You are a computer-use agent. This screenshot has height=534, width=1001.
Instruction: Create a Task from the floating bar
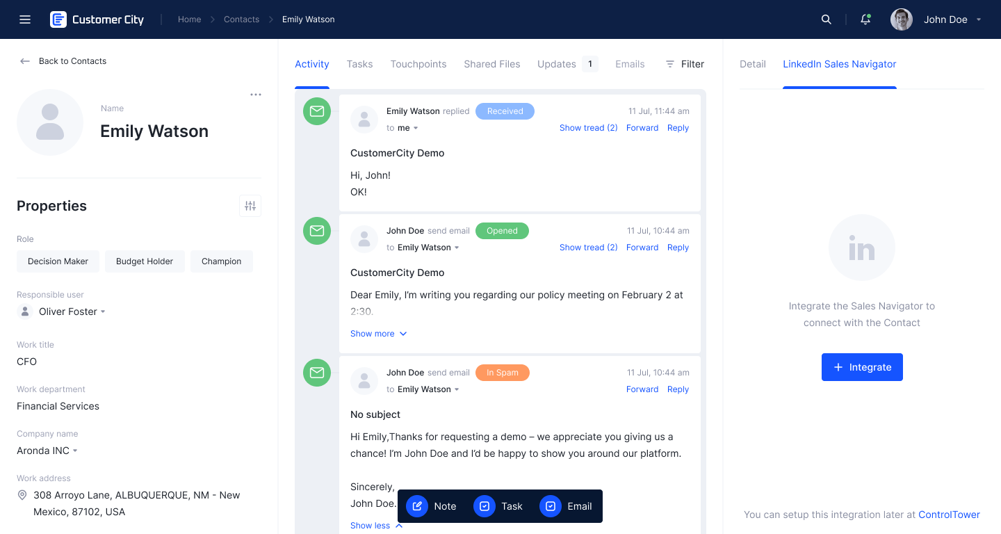pos(498,506)
